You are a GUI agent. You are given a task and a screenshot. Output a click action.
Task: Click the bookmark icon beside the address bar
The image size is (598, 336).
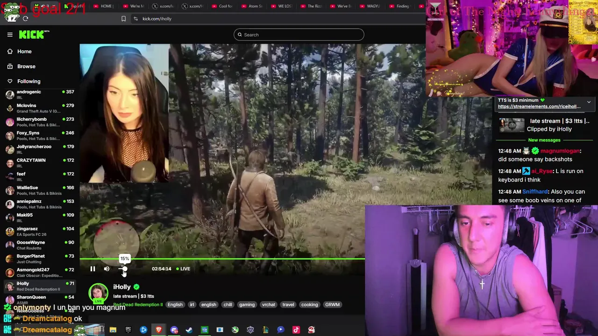click(x=123, y=19)
